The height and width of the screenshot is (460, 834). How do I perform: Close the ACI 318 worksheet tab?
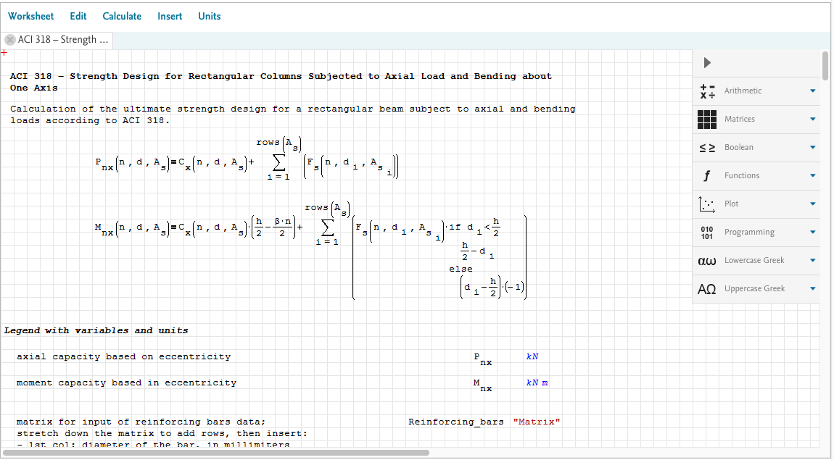tap(10, 40)
